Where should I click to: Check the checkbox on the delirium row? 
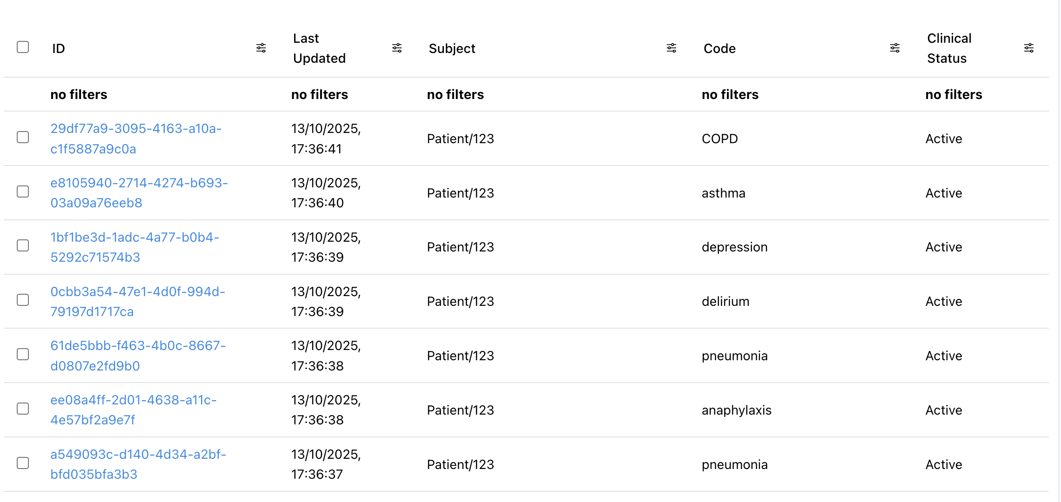click(x=23, y=300)
